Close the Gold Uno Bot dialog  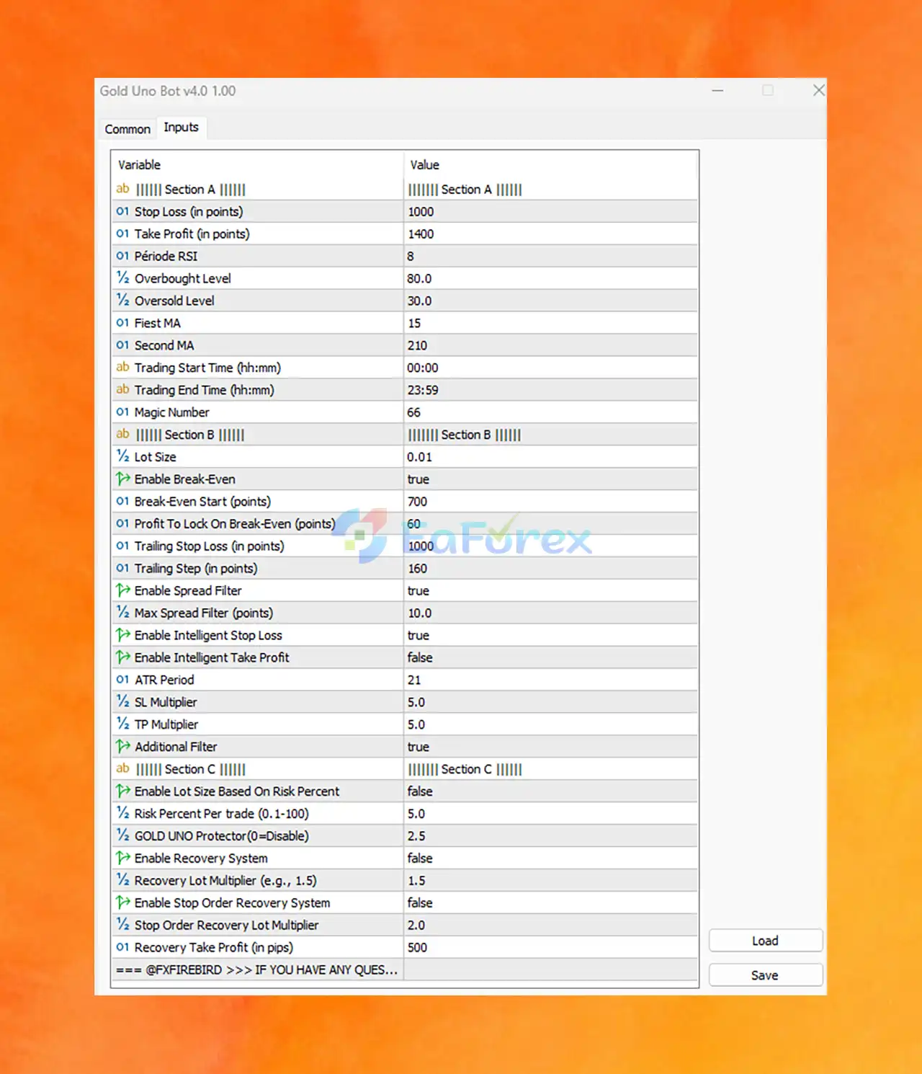pyautogui.click(x=819, y=90)
